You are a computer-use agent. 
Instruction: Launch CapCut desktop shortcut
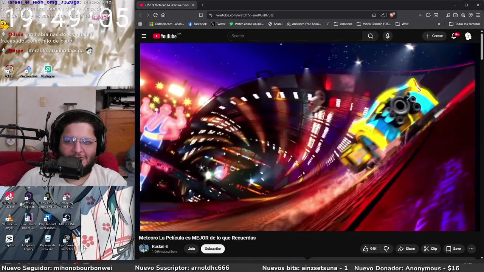coord(9,241)
